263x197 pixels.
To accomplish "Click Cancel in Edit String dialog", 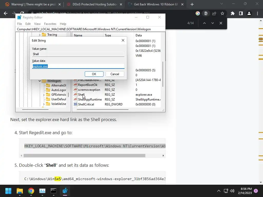I will [115, 74].
